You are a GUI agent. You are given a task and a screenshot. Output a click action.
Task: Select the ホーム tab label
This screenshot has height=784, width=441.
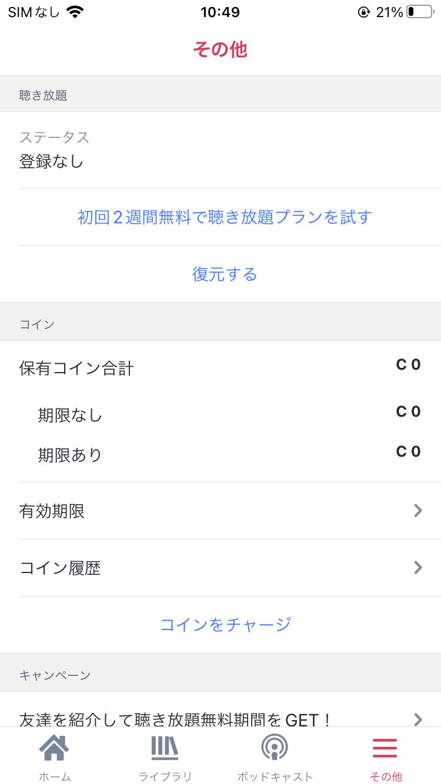55,776
